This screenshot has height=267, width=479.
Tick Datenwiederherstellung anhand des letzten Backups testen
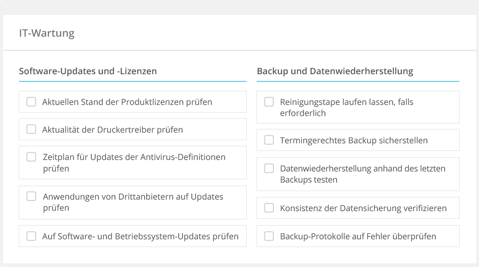pos(269,168)
